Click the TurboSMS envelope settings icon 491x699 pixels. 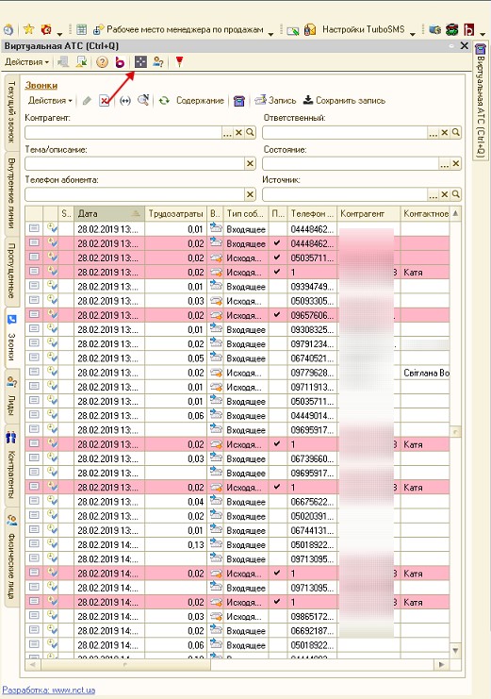(x=310, y=30)
